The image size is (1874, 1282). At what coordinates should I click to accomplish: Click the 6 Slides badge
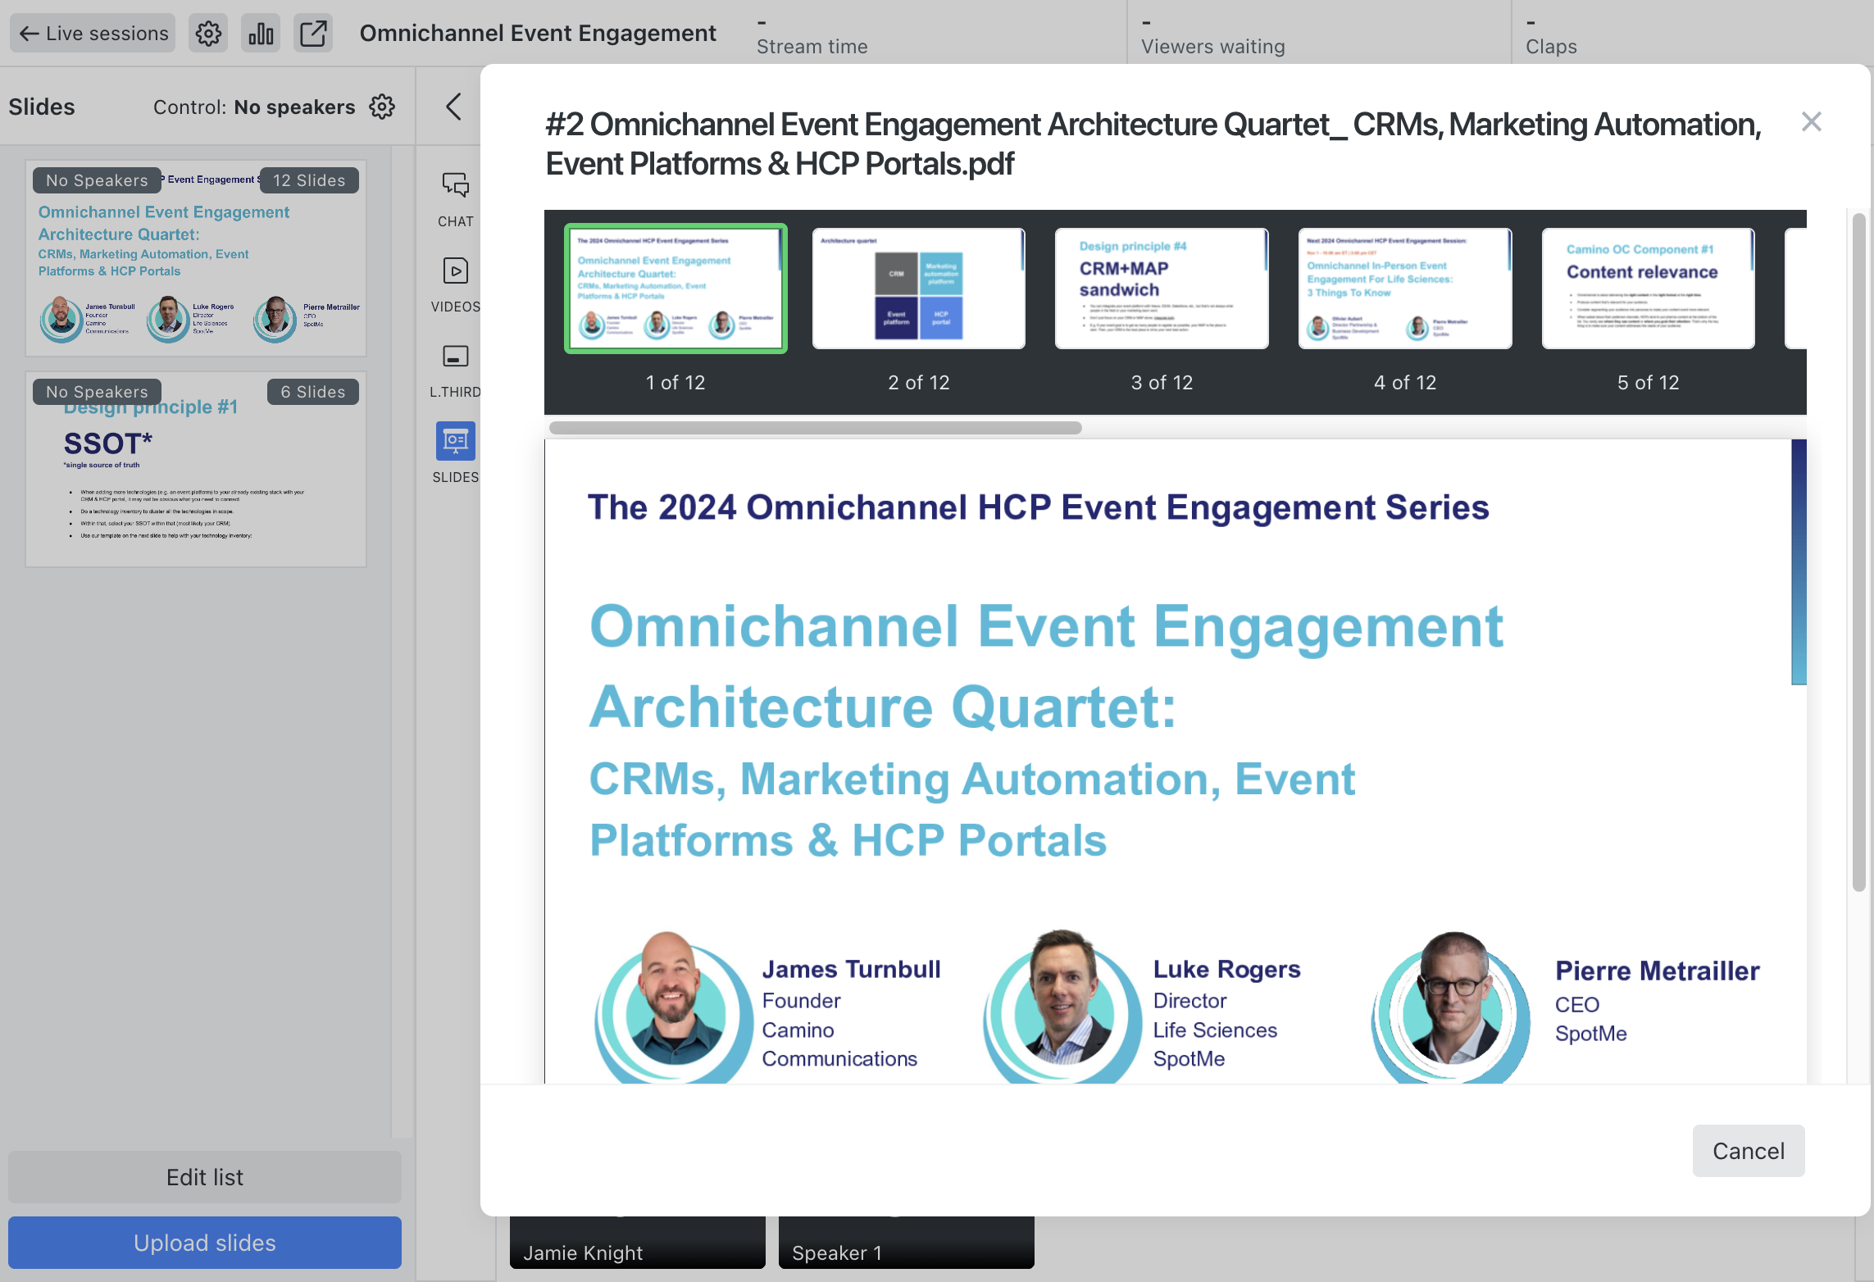(x=313, y=392)
